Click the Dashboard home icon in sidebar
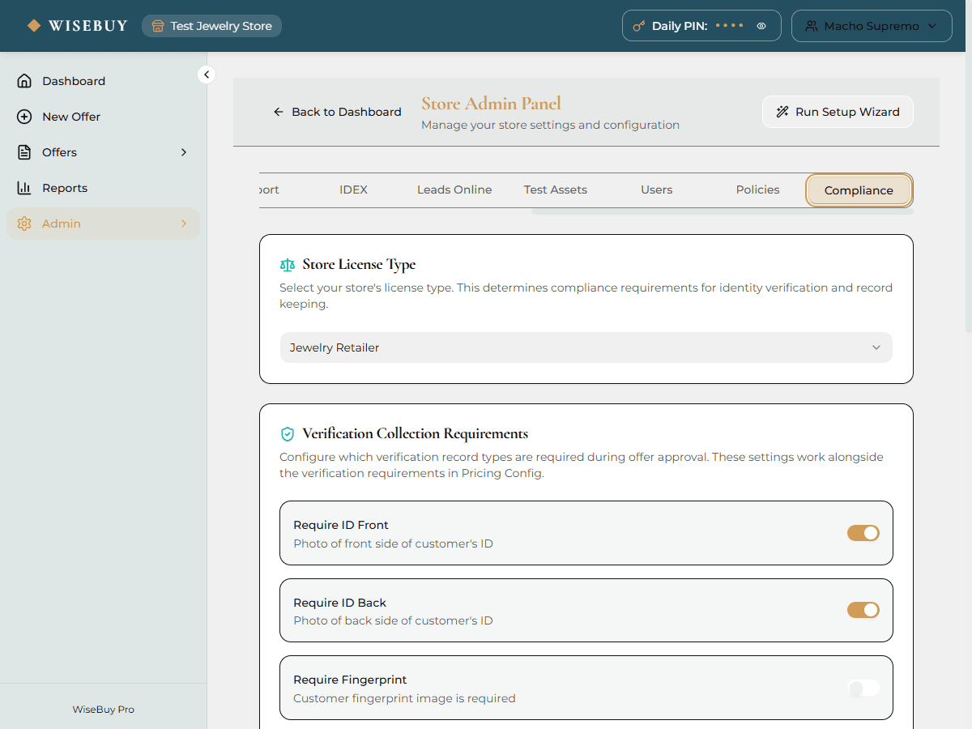972x729 pixels. pos(25,80)
